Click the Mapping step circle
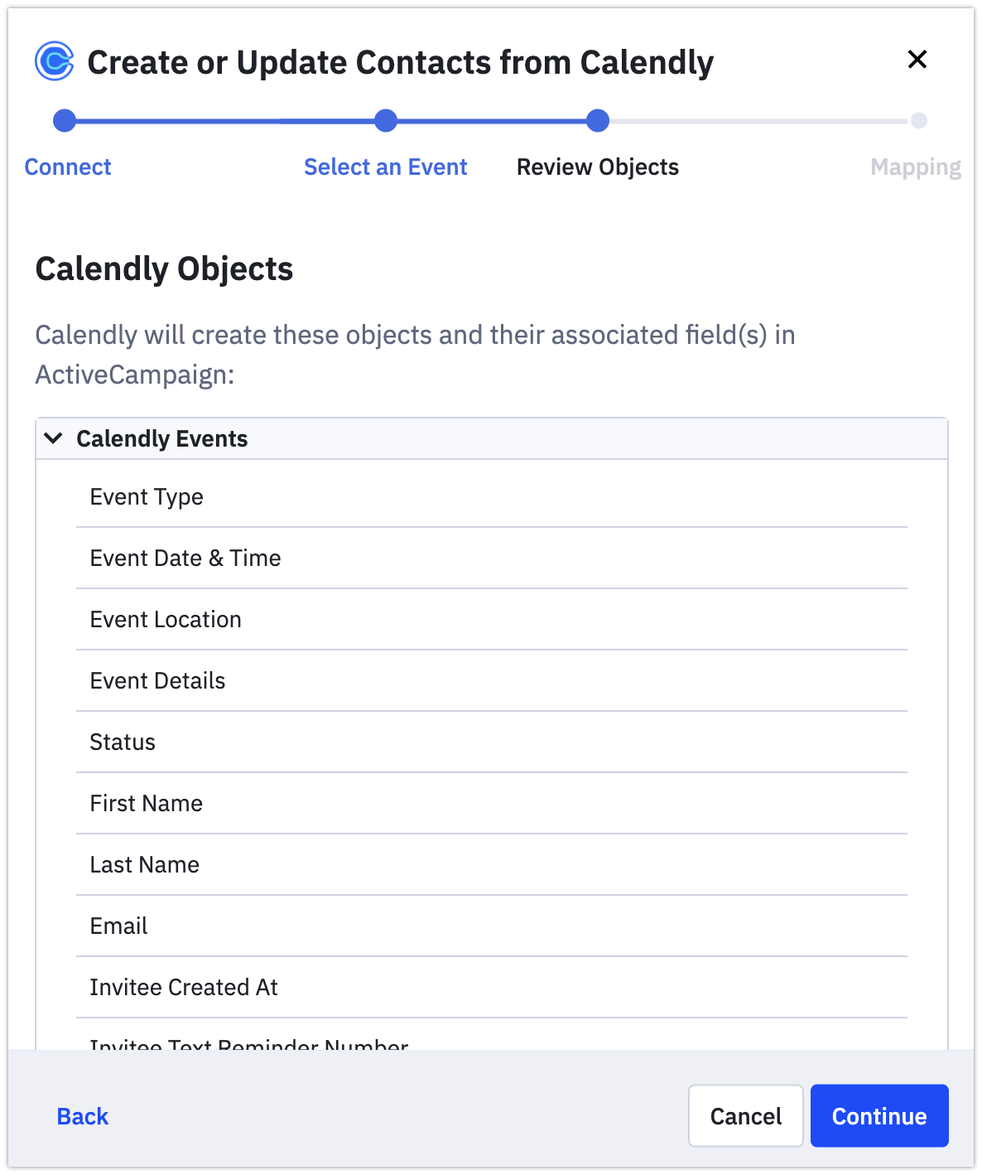 919,121
